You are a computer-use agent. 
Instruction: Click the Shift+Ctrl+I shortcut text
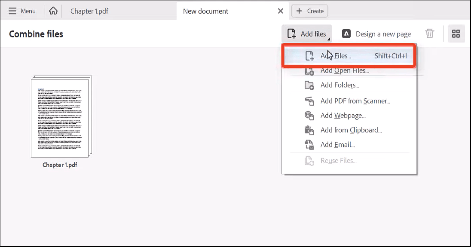click(391, 56)
